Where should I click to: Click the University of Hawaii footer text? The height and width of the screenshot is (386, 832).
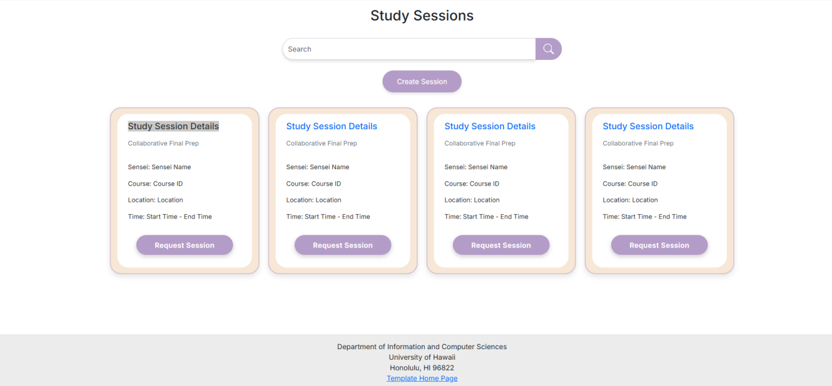pos(422,357)
